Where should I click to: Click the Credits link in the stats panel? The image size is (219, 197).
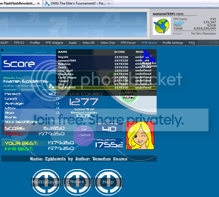178,22
